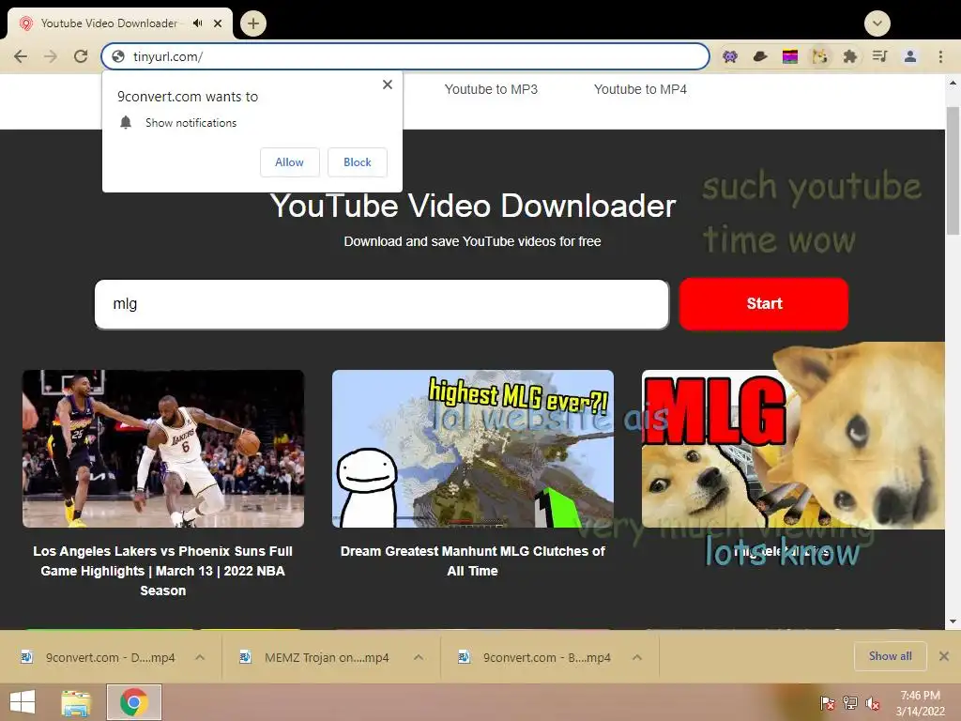The image size is (961, 721).
Task: Mute tab using the speaker icon on tab
Action: tap(197, 23)
